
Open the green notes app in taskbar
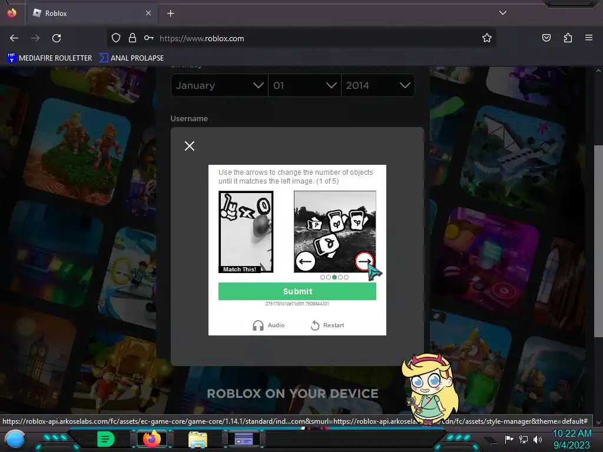click(106, 439)
